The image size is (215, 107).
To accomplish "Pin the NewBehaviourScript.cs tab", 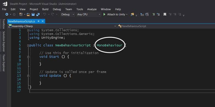I will click(x=38, y=21).
